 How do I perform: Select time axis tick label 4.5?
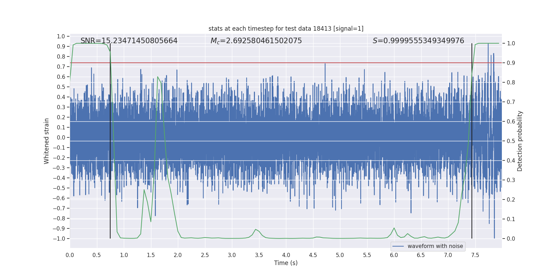pyautogui.click(x=313, y=255)
